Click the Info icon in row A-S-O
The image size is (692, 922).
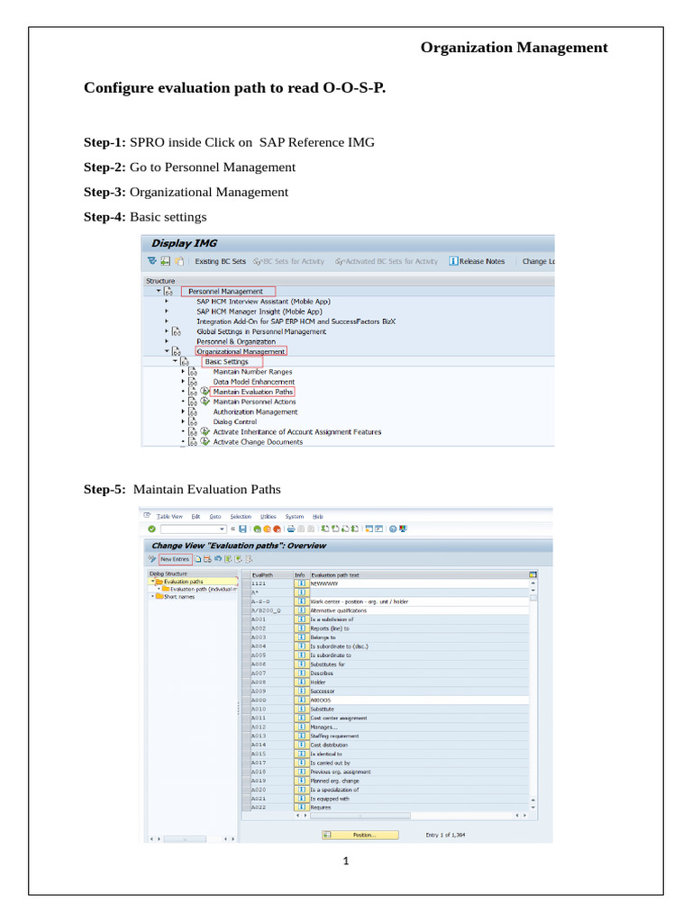tap(301, 601)
